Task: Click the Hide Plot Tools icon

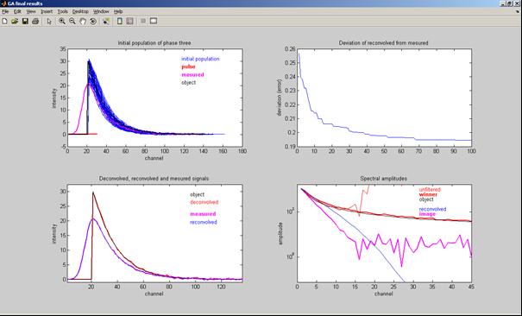Action: point(143,22)
